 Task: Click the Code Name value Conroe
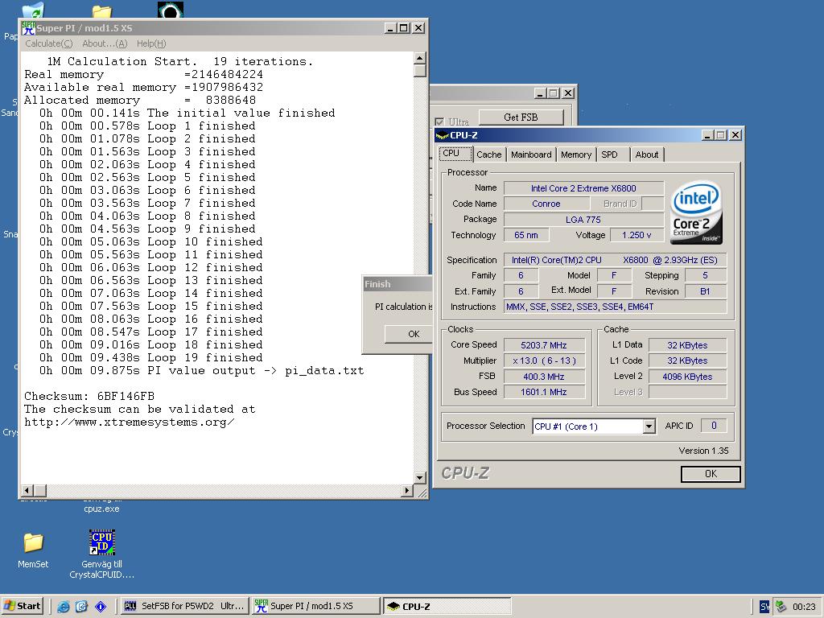pyautogui.click(x=546, y=204)
